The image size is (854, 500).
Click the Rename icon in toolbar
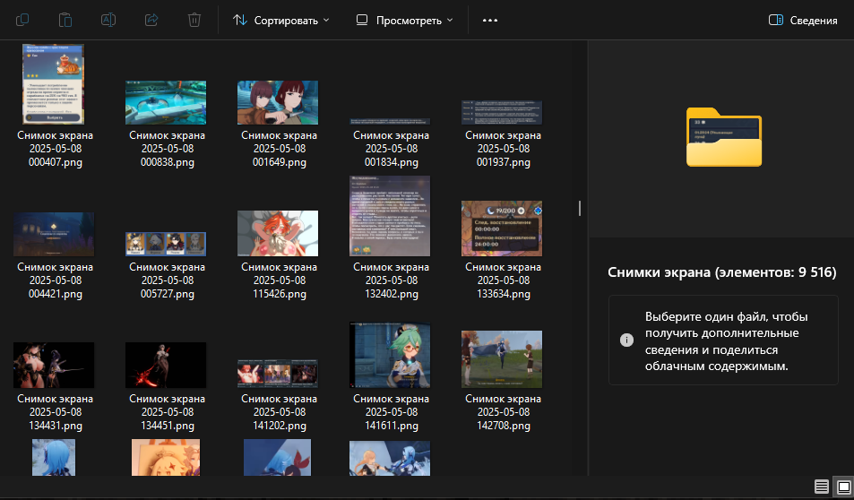coord(108,20)
